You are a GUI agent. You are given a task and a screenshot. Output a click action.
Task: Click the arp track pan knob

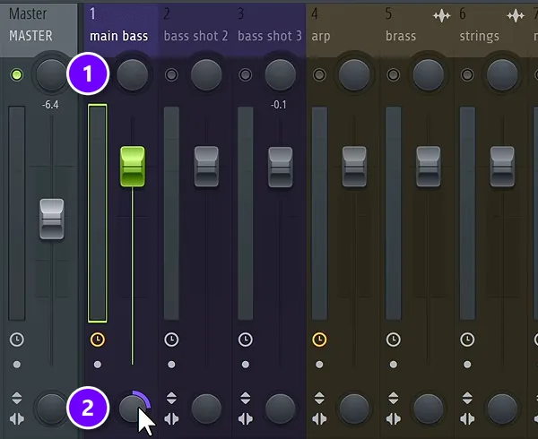coord(354,74)
